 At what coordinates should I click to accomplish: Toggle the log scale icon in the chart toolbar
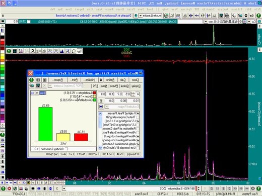(38, 51)
